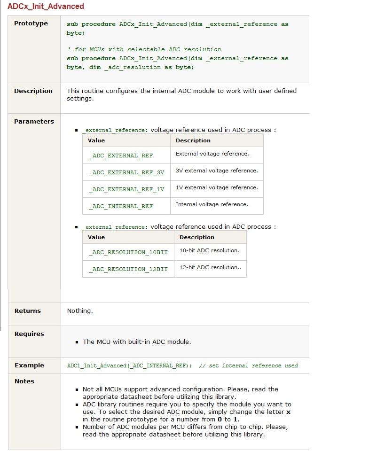Select the _ADC_EXTERNAL_REF value cell
The height and width of the screenshot is (459, 369).
(x=126, y=156)
